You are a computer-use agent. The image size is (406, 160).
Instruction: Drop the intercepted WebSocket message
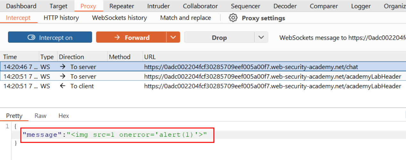[x=219, y=37]
